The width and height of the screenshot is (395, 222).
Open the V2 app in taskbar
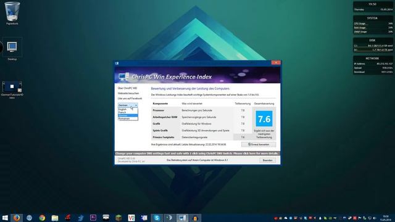[131, 218]
